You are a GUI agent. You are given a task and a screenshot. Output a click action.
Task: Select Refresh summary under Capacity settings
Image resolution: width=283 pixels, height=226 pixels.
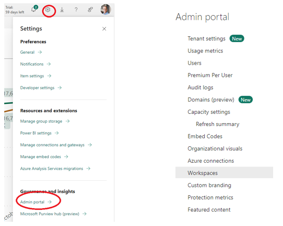[x=217, y=124]
